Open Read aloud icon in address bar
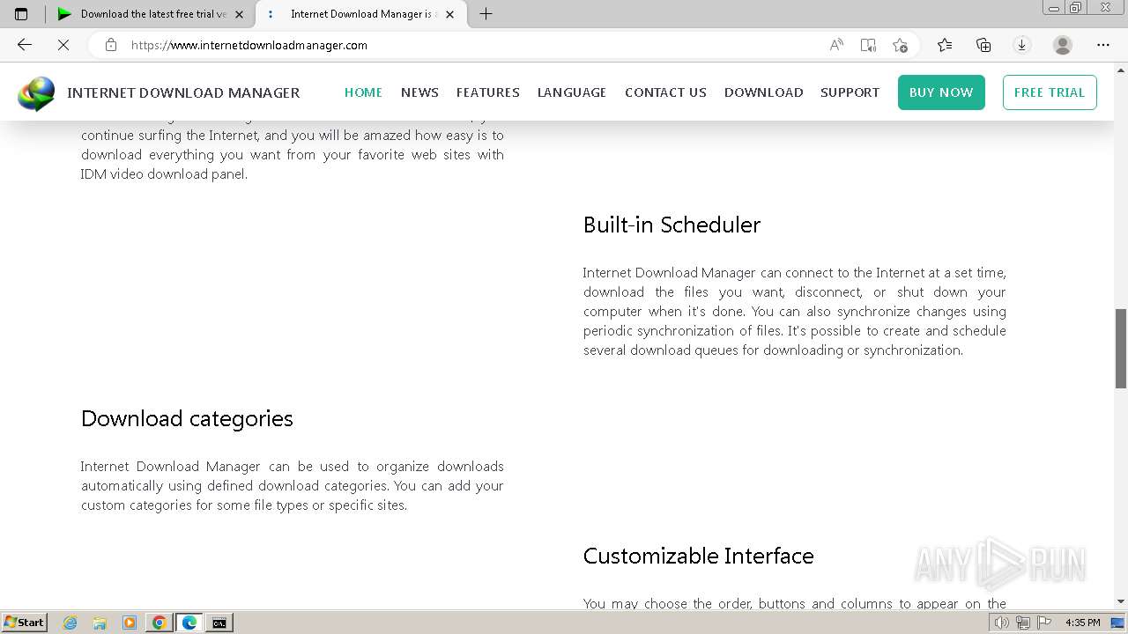1128x634 pixels. (x=836, y=45)
